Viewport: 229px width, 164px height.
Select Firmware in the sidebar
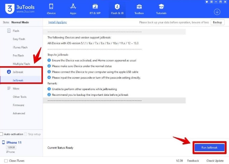click(19, 105)
